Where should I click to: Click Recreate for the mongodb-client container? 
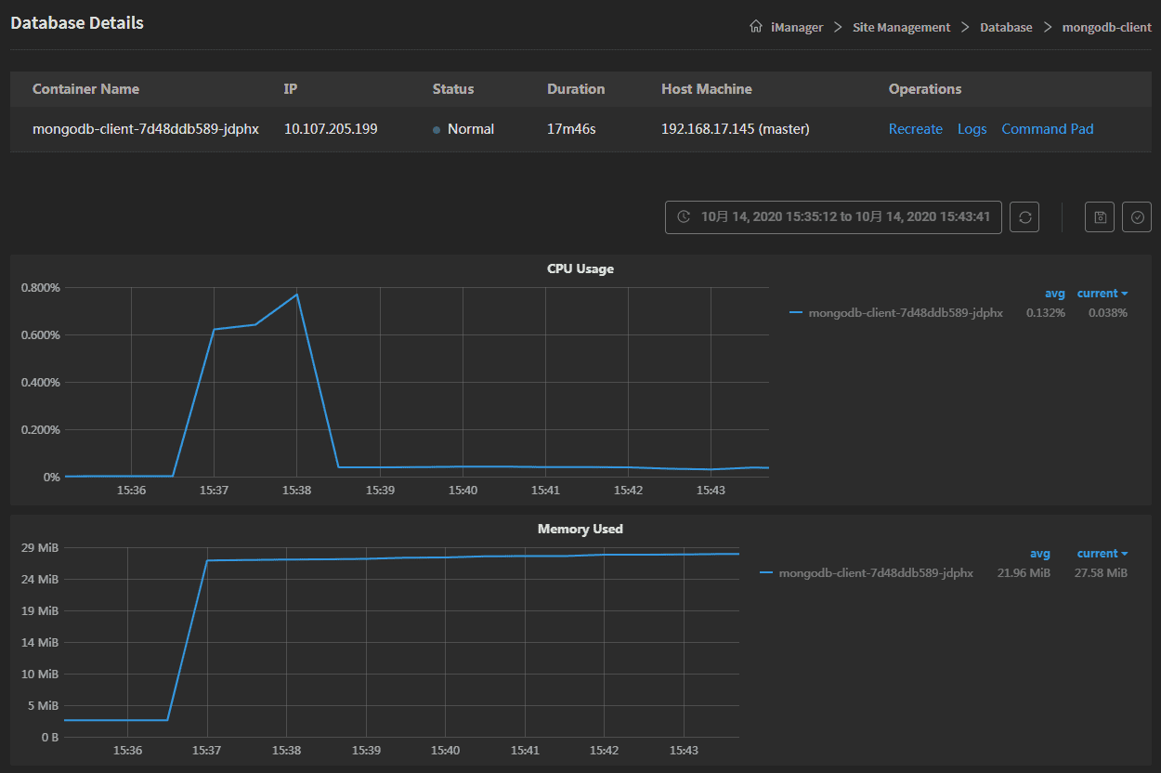click(x=915, y=129)
